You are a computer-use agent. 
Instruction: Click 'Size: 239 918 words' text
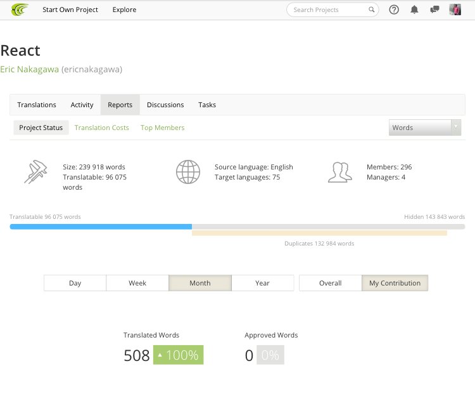pos(94,167)
